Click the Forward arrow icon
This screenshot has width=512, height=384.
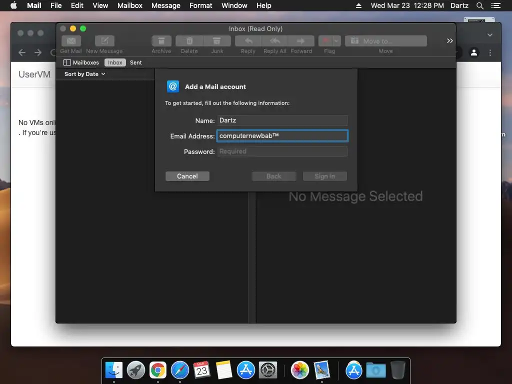[x=301, y=41]
